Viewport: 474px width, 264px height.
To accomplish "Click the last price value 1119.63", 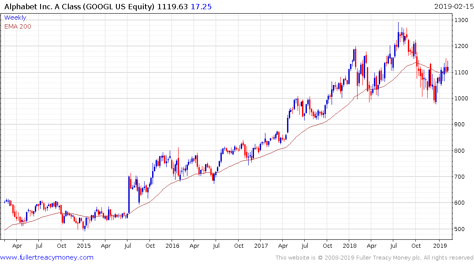I will [x=172, y=7].
